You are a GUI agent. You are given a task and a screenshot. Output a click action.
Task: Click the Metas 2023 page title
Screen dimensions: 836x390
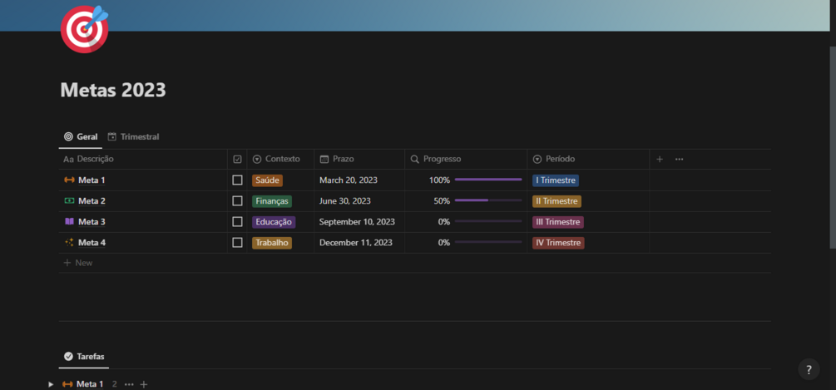click(113, 90)
